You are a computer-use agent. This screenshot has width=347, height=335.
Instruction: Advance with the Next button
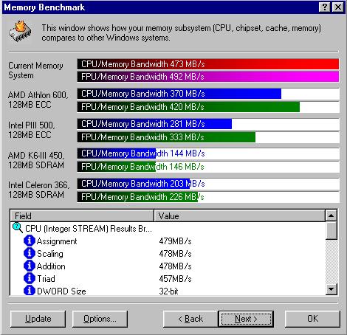pyautogui.click(x=246, y=319)
